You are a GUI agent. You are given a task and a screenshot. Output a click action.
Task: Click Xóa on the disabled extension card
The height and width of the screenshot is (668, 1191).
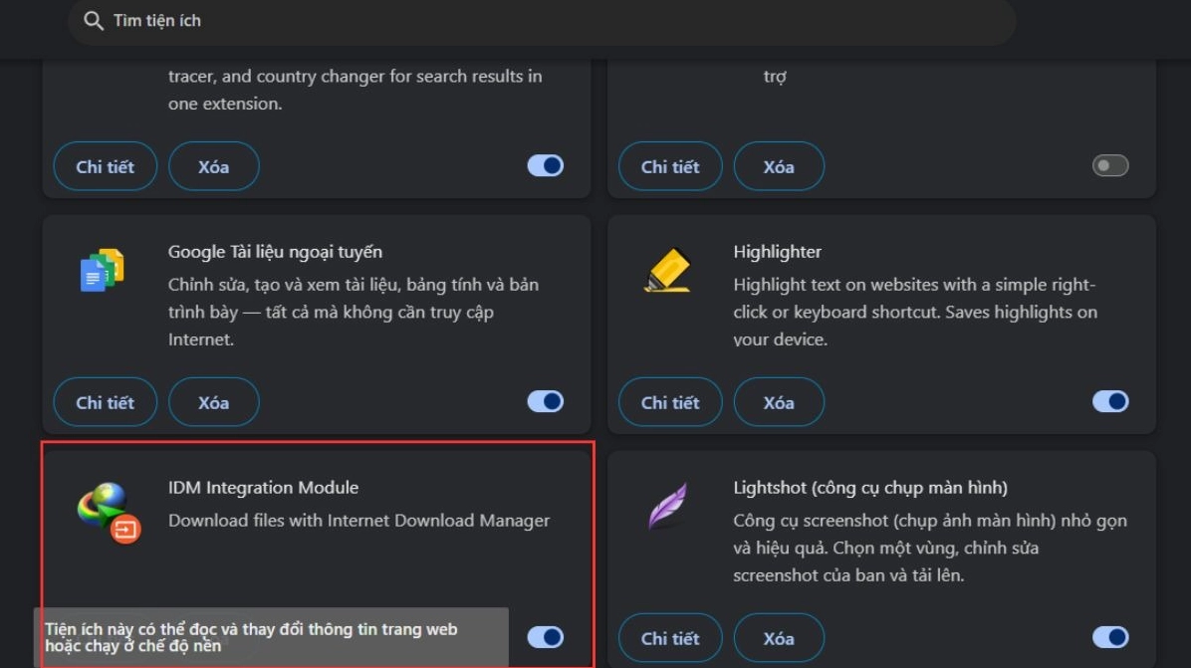point(779,166)
